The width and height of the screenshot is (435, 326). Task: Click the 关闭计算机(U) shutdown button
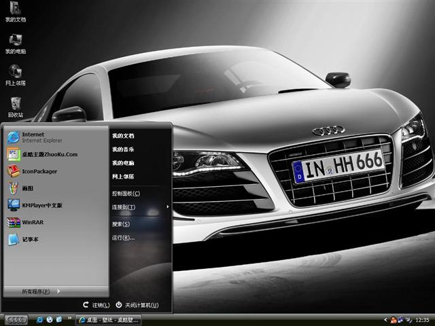(137, 305)
